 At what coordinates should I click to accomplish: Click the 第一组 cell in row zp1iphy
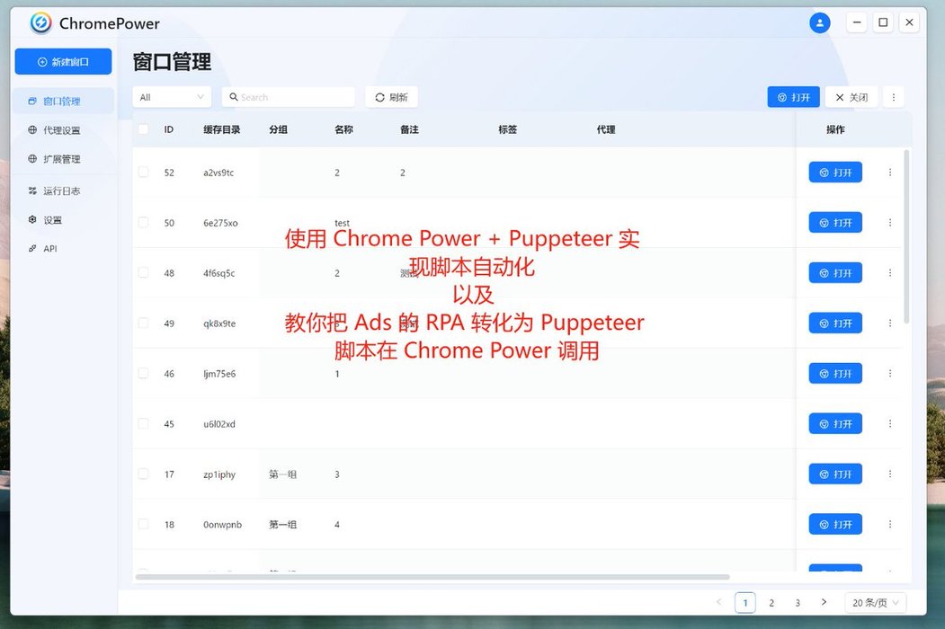click(282, 474)
